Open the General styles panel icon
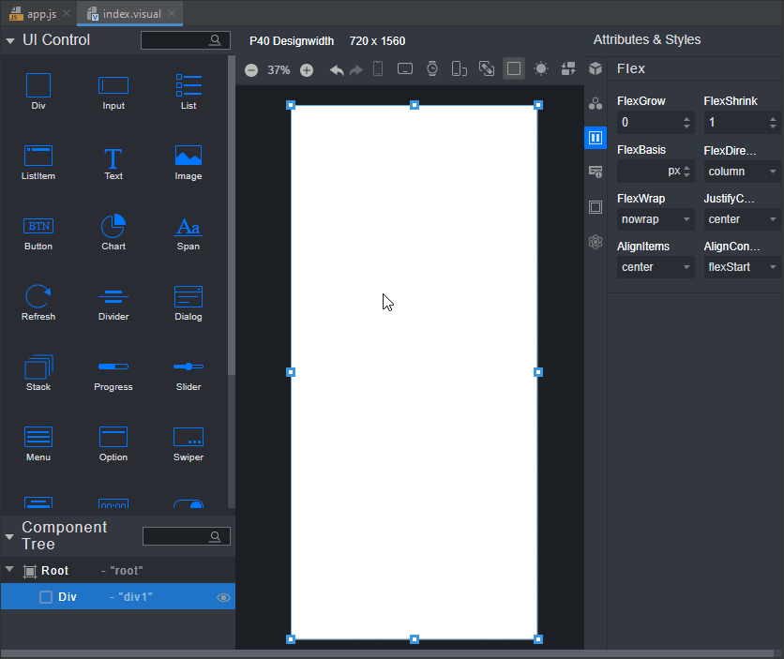This screenshot has height=659, width=784. pos(595,103)
